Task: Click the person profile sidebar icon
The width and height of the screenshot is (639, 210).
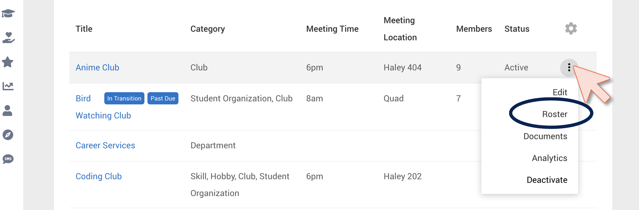Action: coord(7,110)
